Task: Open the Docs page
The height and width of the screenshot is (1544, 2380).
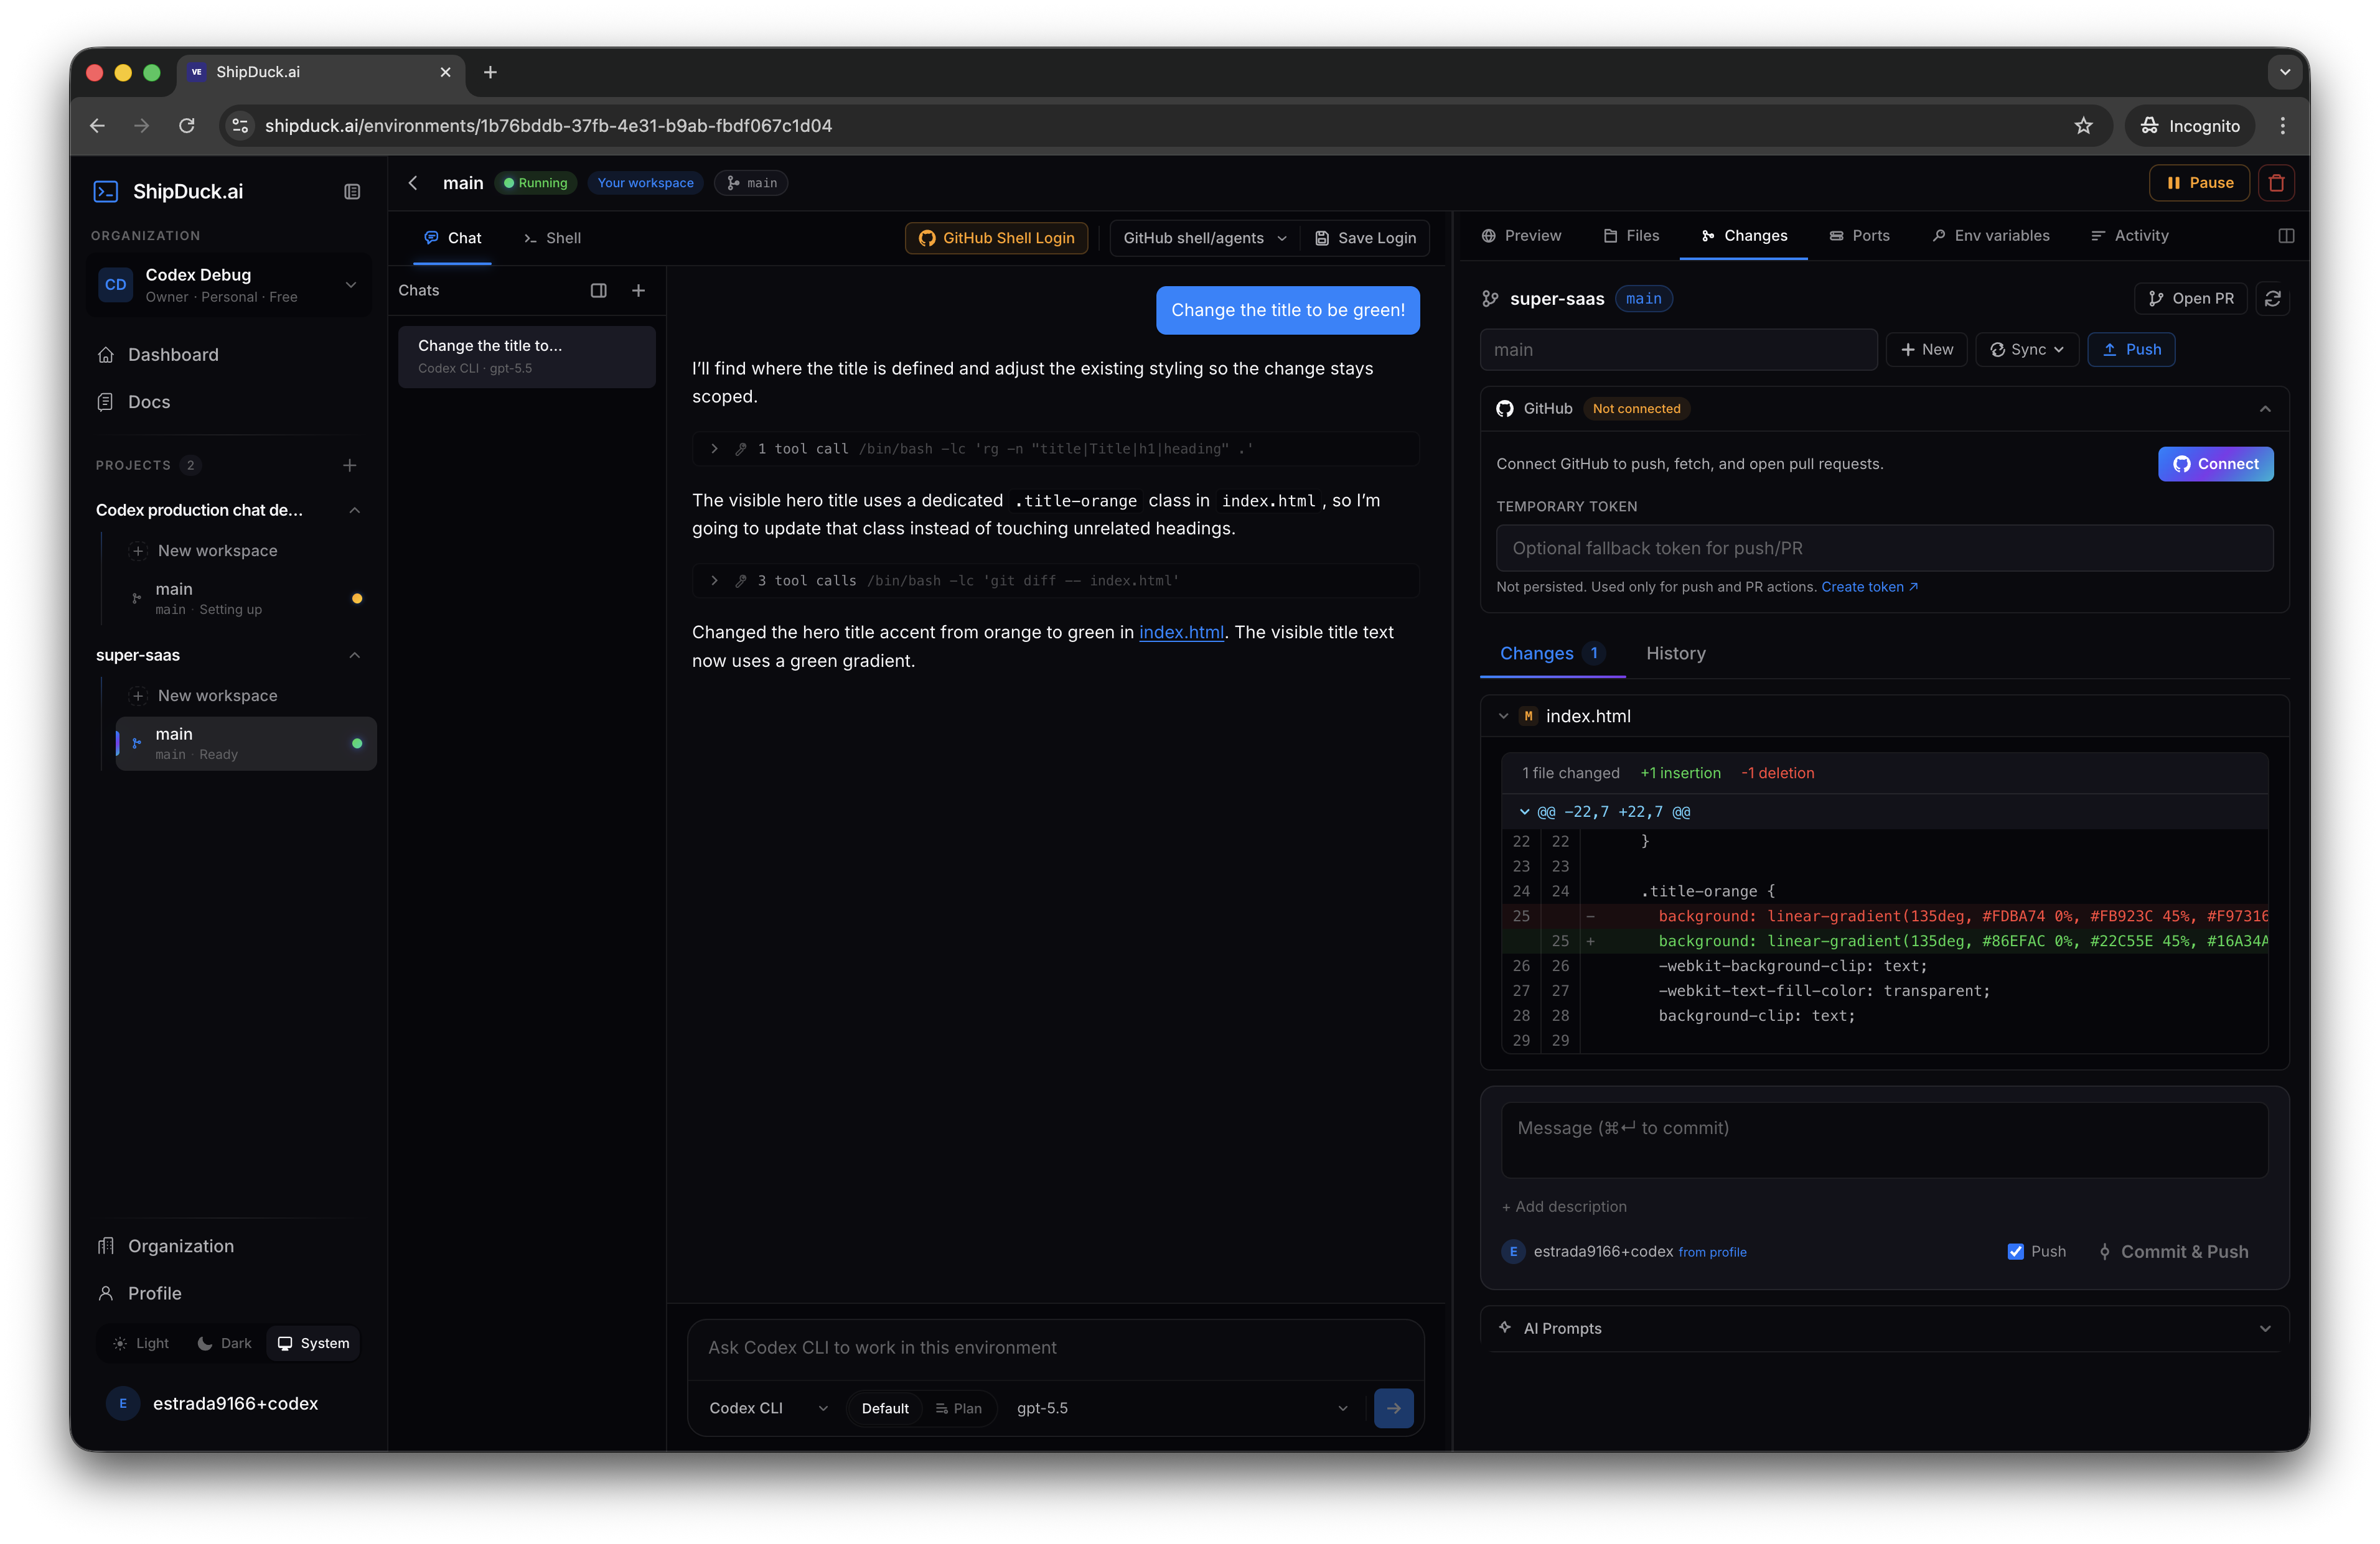Action: coord(149,402)
